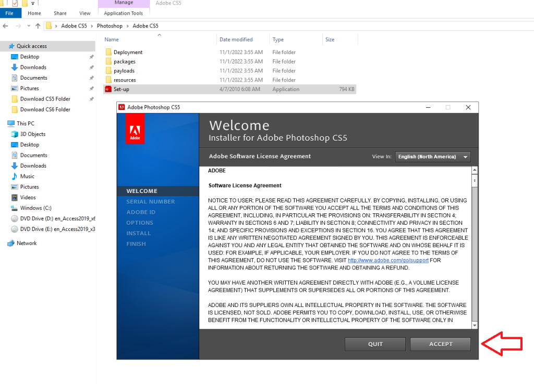Select the resources folder icon
534x384 pixels.
tap(108, 80)
